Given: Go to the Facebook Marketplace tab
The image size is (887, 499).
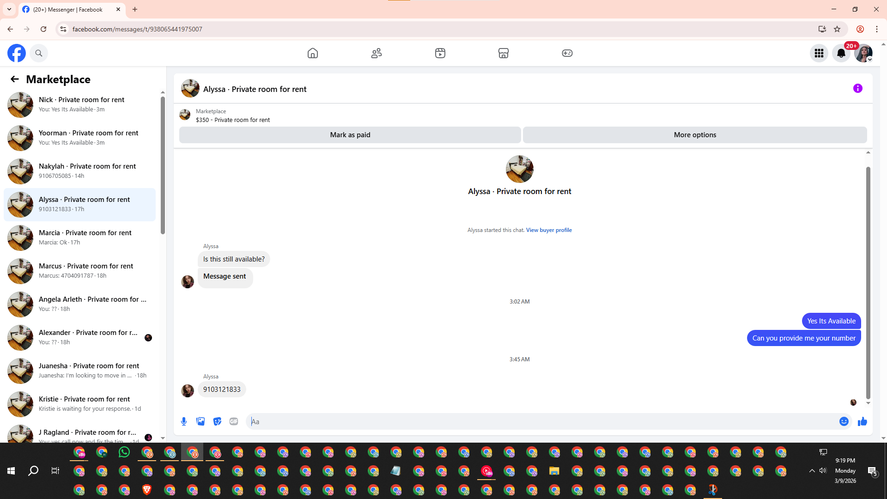Looking at the screenshot, I should click(503, 53).
